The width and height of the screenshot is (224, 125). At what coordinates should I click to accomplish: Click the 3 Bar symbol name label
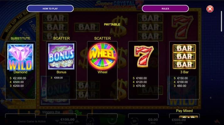(184, 72)
